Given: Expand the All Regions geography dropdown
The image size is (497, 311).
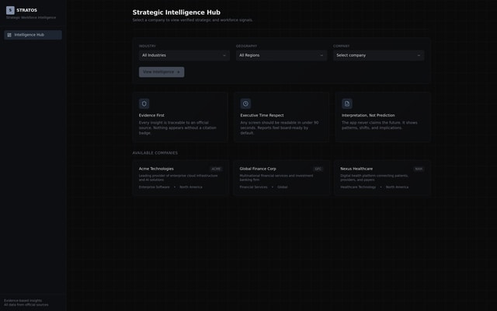Looking at the screenshot, I should point(281,55).
